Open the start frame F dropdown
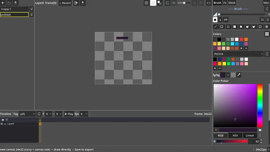 [48, 114]
